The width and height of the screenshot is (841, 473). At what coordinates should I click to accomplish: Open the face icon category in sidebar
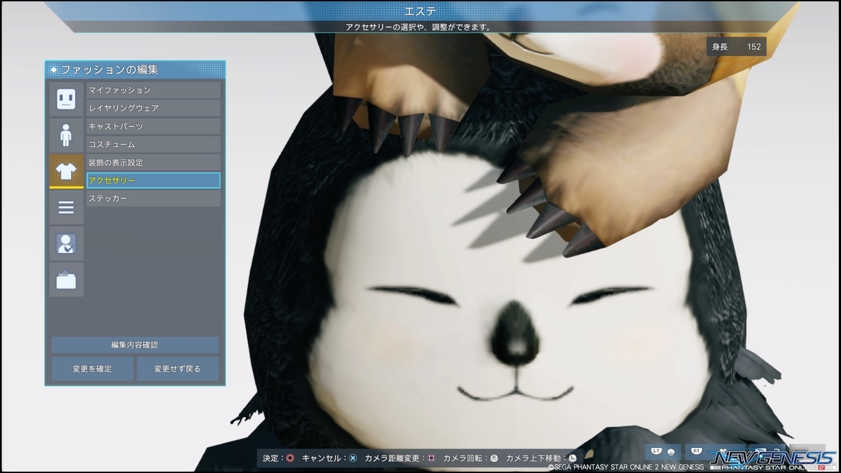click(66, 99)
